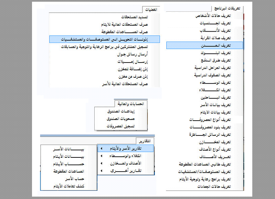Screen dimensions: 275x199
Task: Select تعريف برامج رعاية وتوجية الأيتام
Action: coord(204,179)
